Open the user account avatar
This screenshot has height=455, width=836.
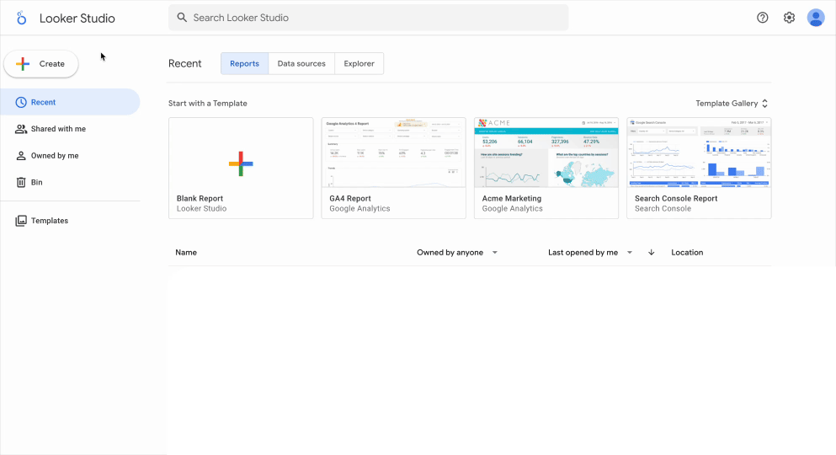click(x=816, y=18)
